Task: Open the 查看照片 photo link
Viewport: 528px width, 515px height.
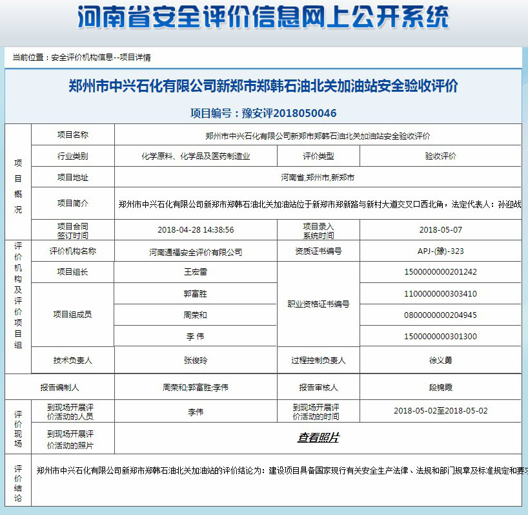Action: [x=318, y=437]
